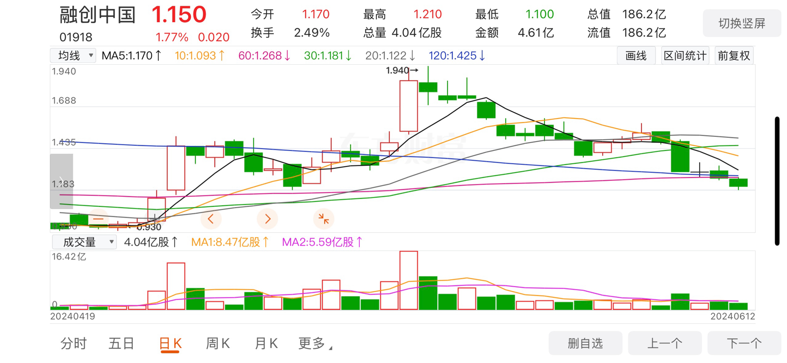Tap the 前复权 adjustment button

click(x=734, y=56)
